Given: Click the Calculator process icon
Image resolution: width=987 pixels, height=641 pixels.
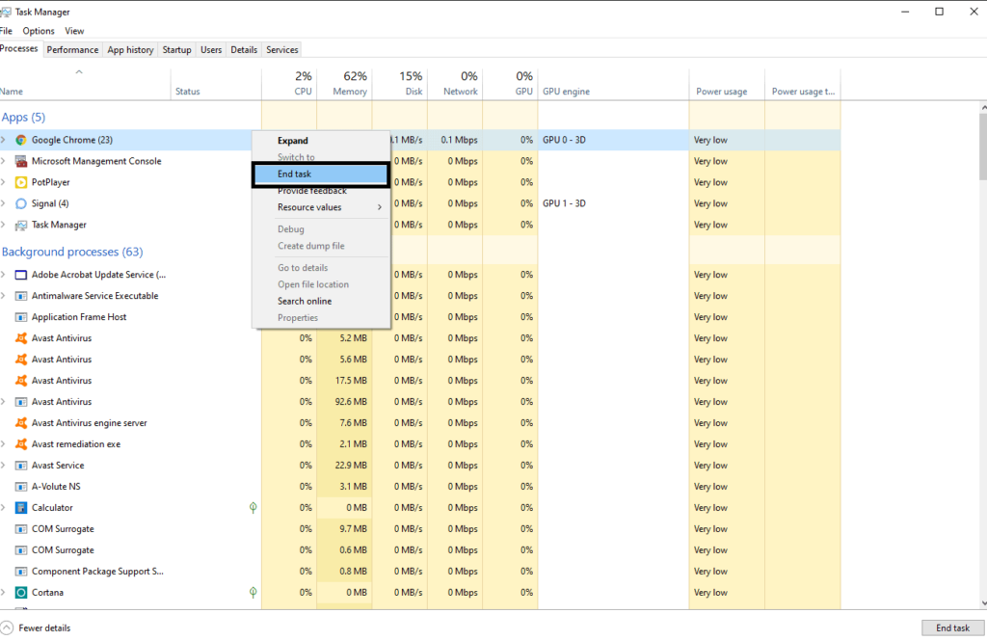Looking at the screenshot, I should 21,508.
